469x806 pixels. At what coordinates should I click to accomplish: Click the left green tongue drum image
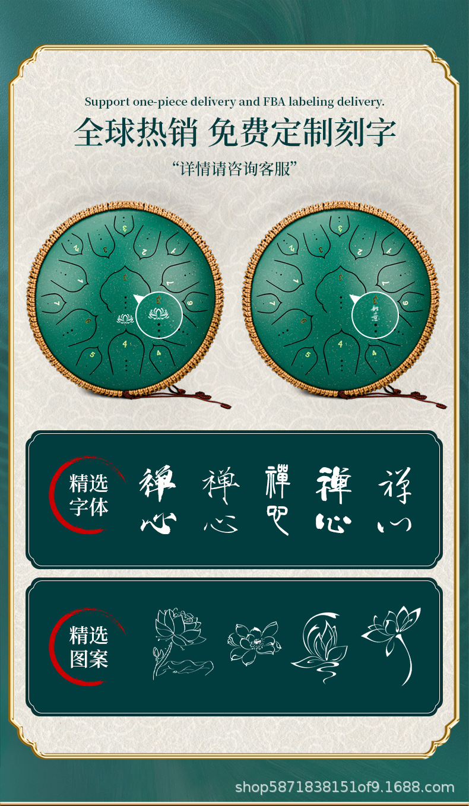pos(126,301)
